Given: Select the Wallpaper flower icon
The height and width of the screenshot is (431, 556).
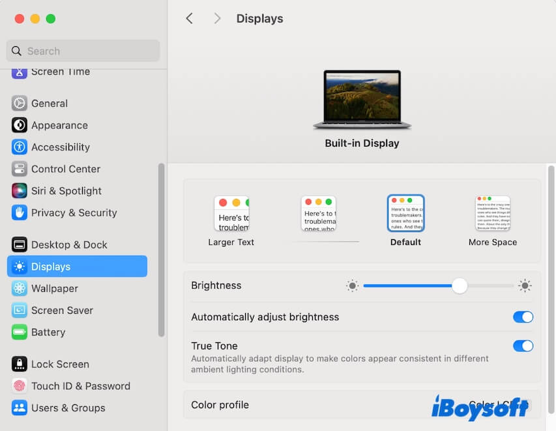Looking at the screenshot, I should pyautogui.click(x=20, y=288).
